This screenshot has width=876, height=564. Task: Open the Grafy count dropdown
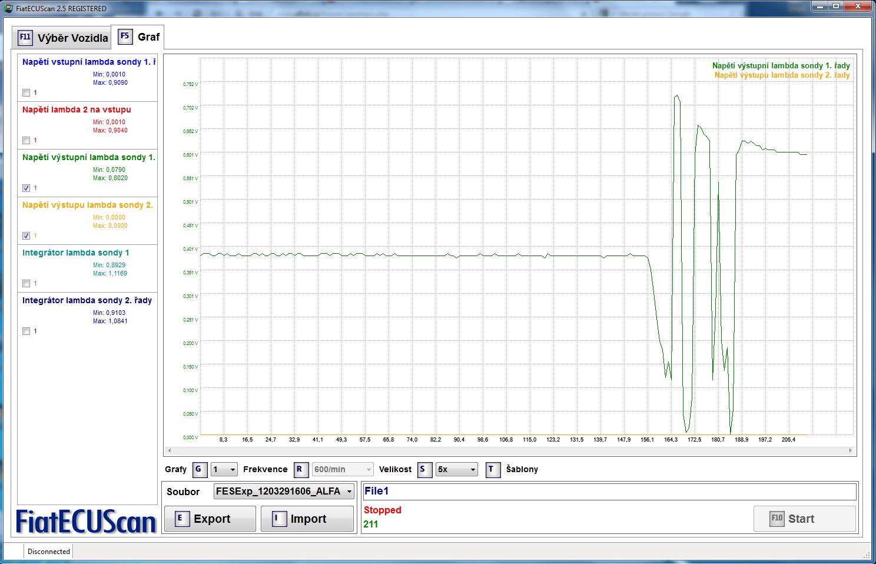point(224,469)
